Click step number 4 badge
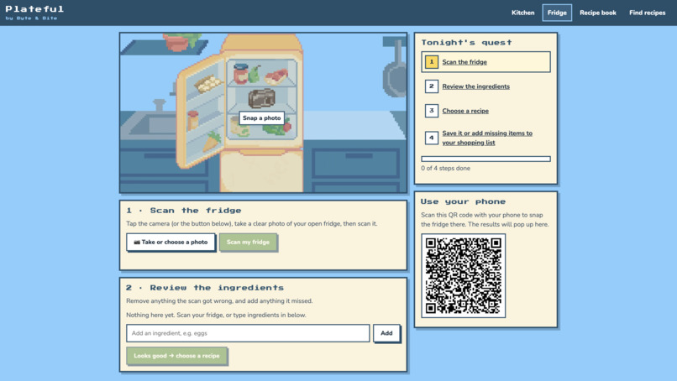The height and width of the screenshot is (381, 677). [x=432, y=138]
